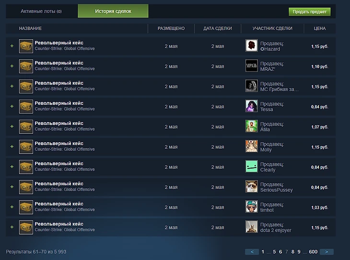This screenshot has width=350, height=260.
Task: Open the case icon in timhot's row
Action: point(26,207)
